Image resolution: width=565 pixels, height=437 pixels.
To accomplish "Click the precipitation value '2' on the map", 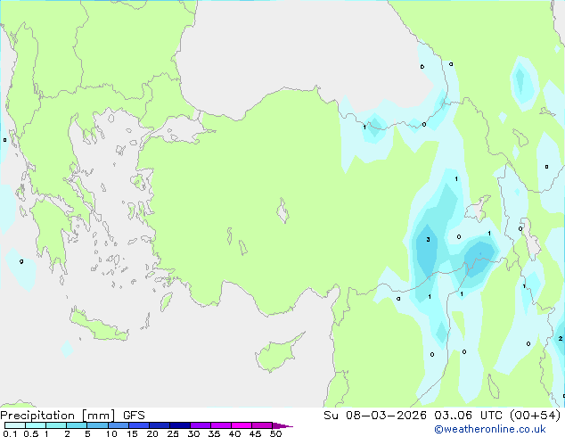I will tap(560, 339).
